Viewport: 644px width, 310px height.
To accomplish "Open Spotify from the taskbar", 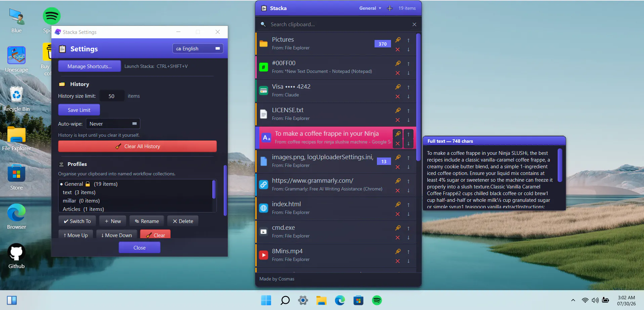I will [377, 300].
